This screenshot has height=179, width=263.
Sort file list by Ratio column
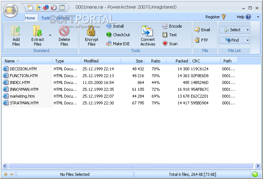[x=155, y=61]
